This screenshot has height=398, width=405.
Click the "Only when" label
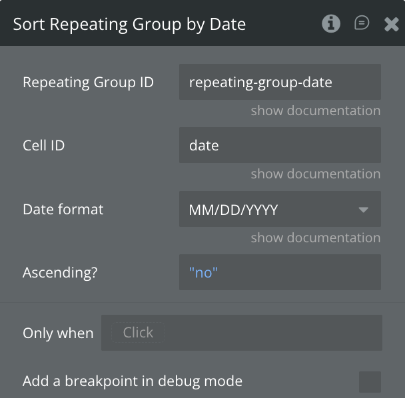coord(58,333)
